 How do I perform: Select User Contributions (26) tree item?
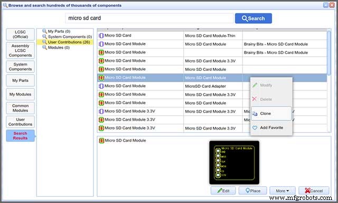(69, 42)
